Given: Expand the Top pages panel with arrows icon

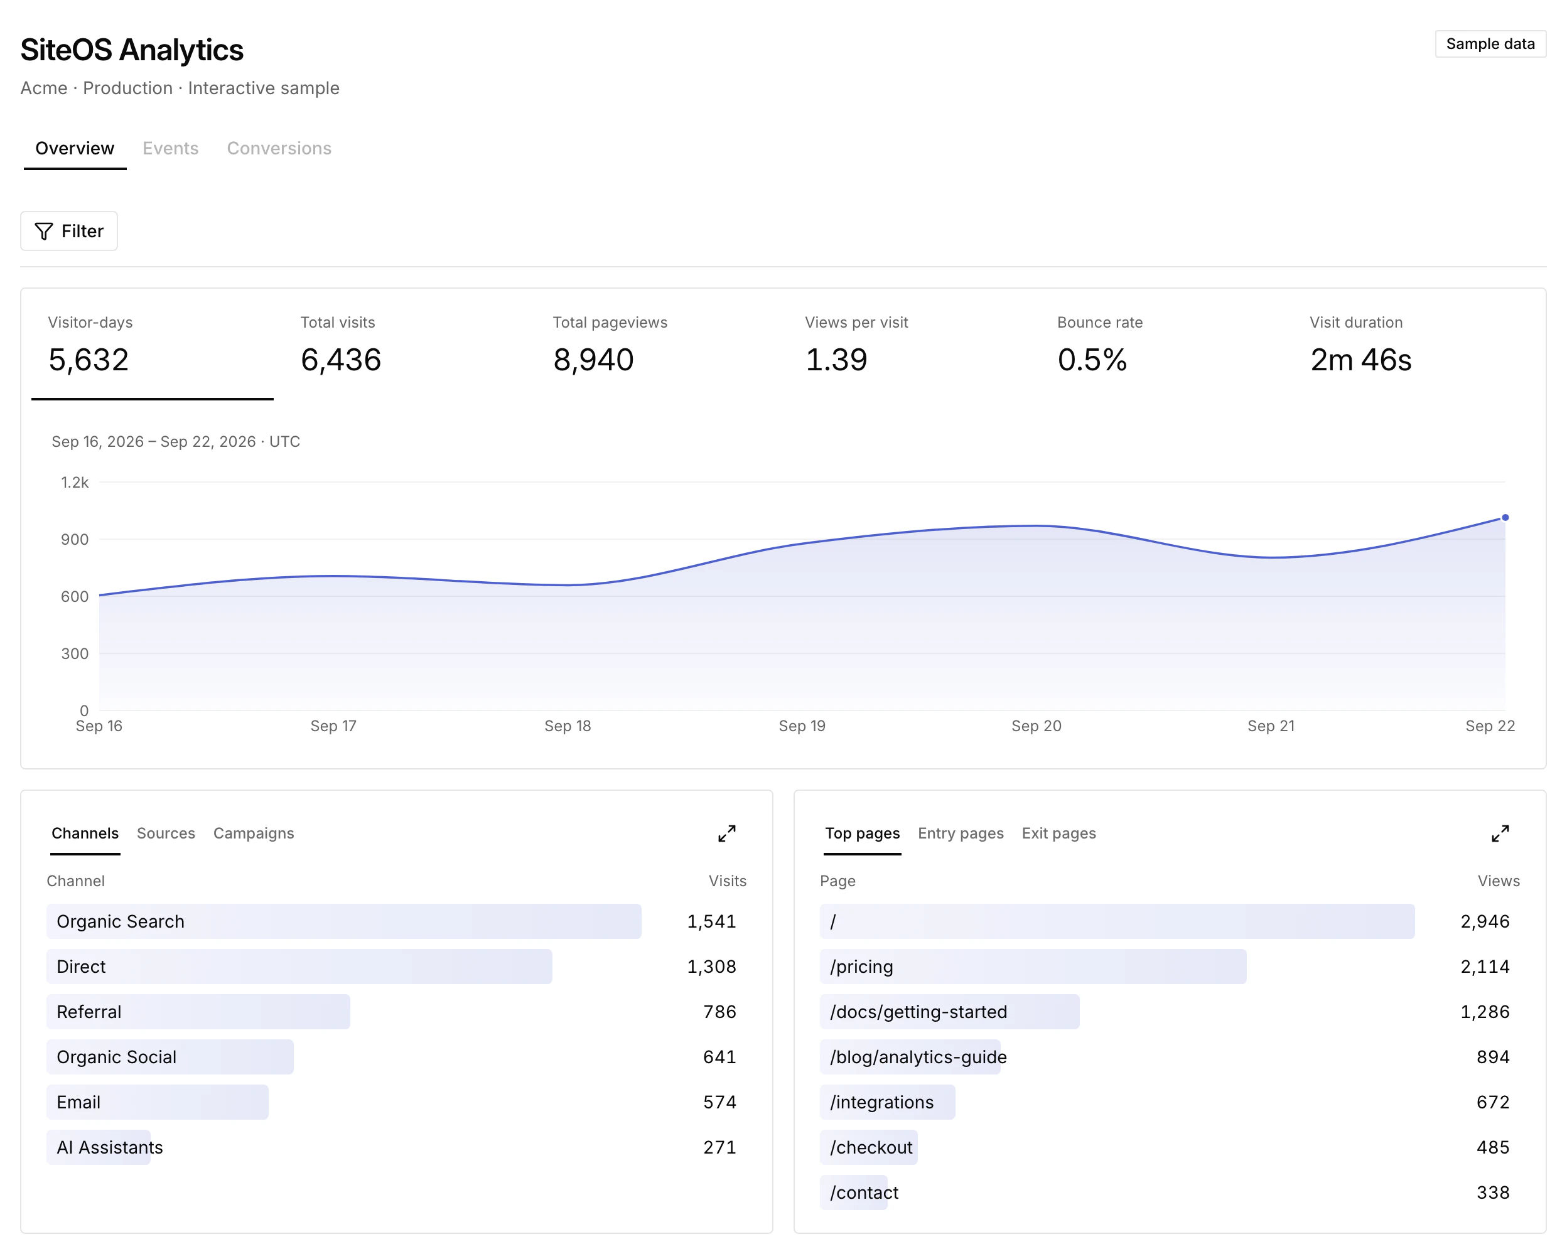Looking at the screenshot, I should coord(1500,833).
